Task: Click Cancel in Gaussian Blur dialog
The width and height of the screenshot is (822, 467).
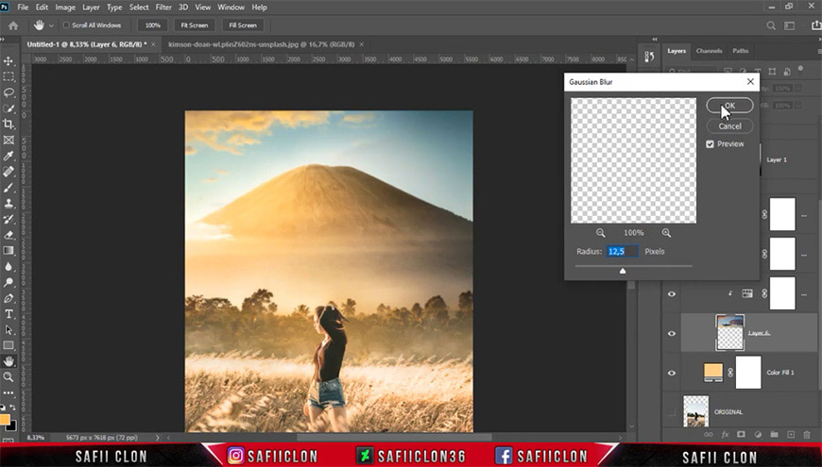Action: tap(729, 126)
